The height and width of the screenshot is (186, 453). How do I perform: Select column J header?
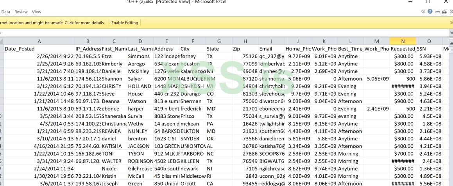pos(298,41)
